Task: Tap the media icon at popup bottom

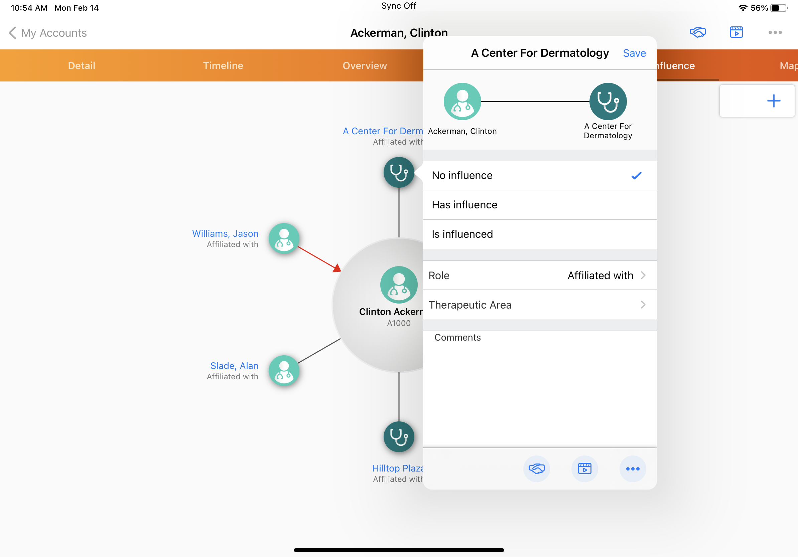Action: (584, 469)
